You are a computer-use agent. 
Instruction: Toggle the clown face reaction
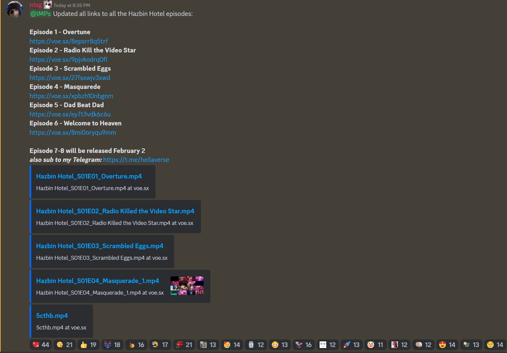pos(376,345)
